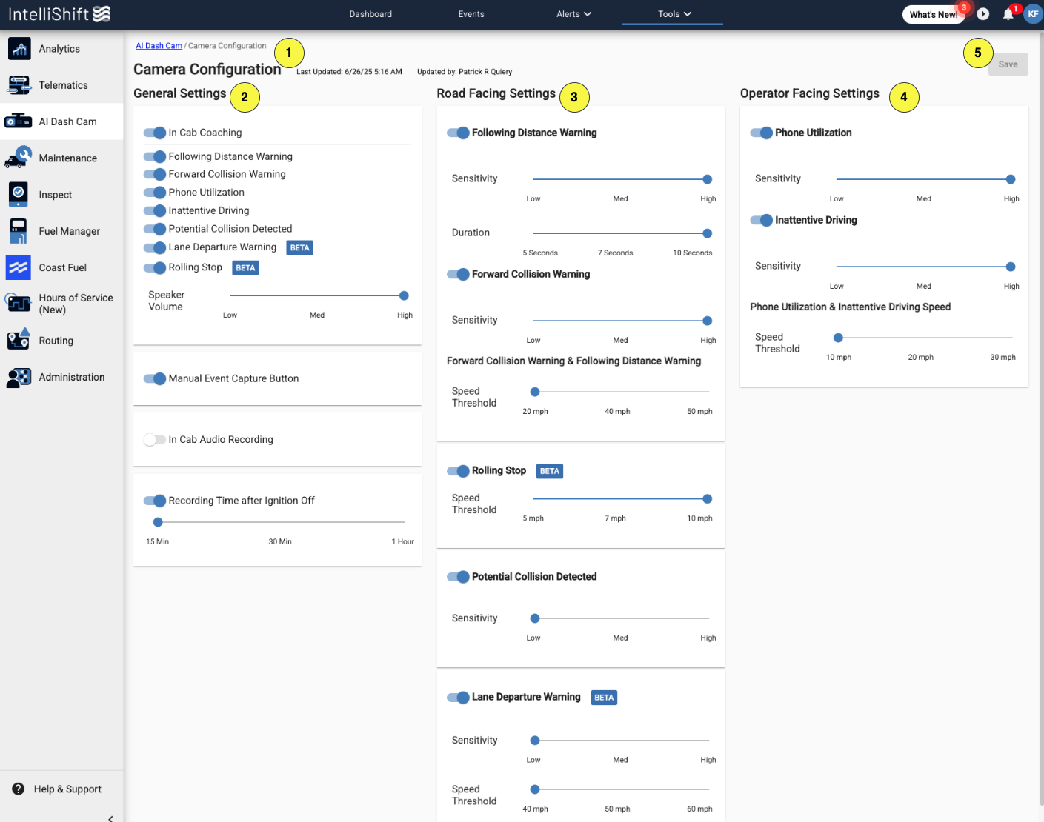Follow the AI Dash Cam breadcrumb link
1044x822 pixels.
(x=159, y=45)
